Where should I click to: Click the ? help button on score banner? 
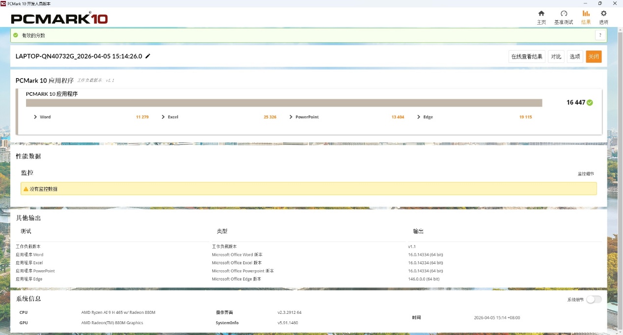click(x=600, y=35)
